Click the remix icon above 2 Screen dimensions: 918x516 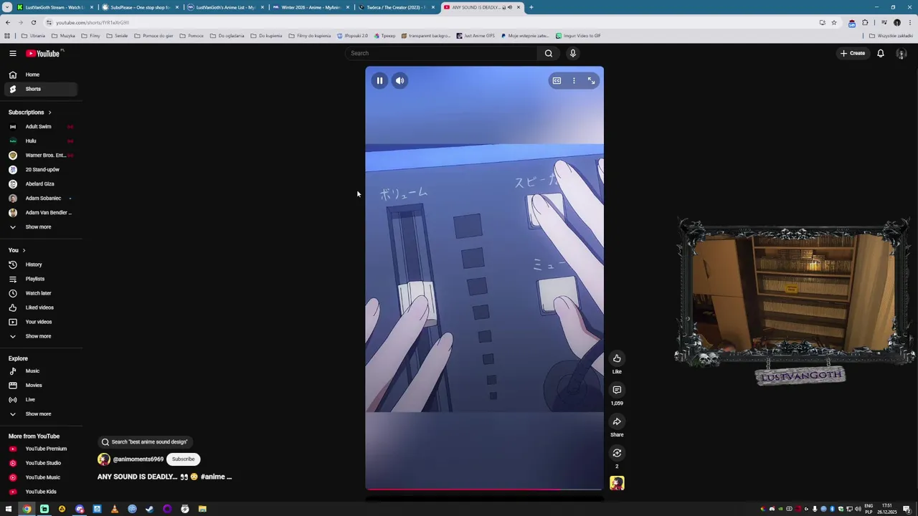617,453
